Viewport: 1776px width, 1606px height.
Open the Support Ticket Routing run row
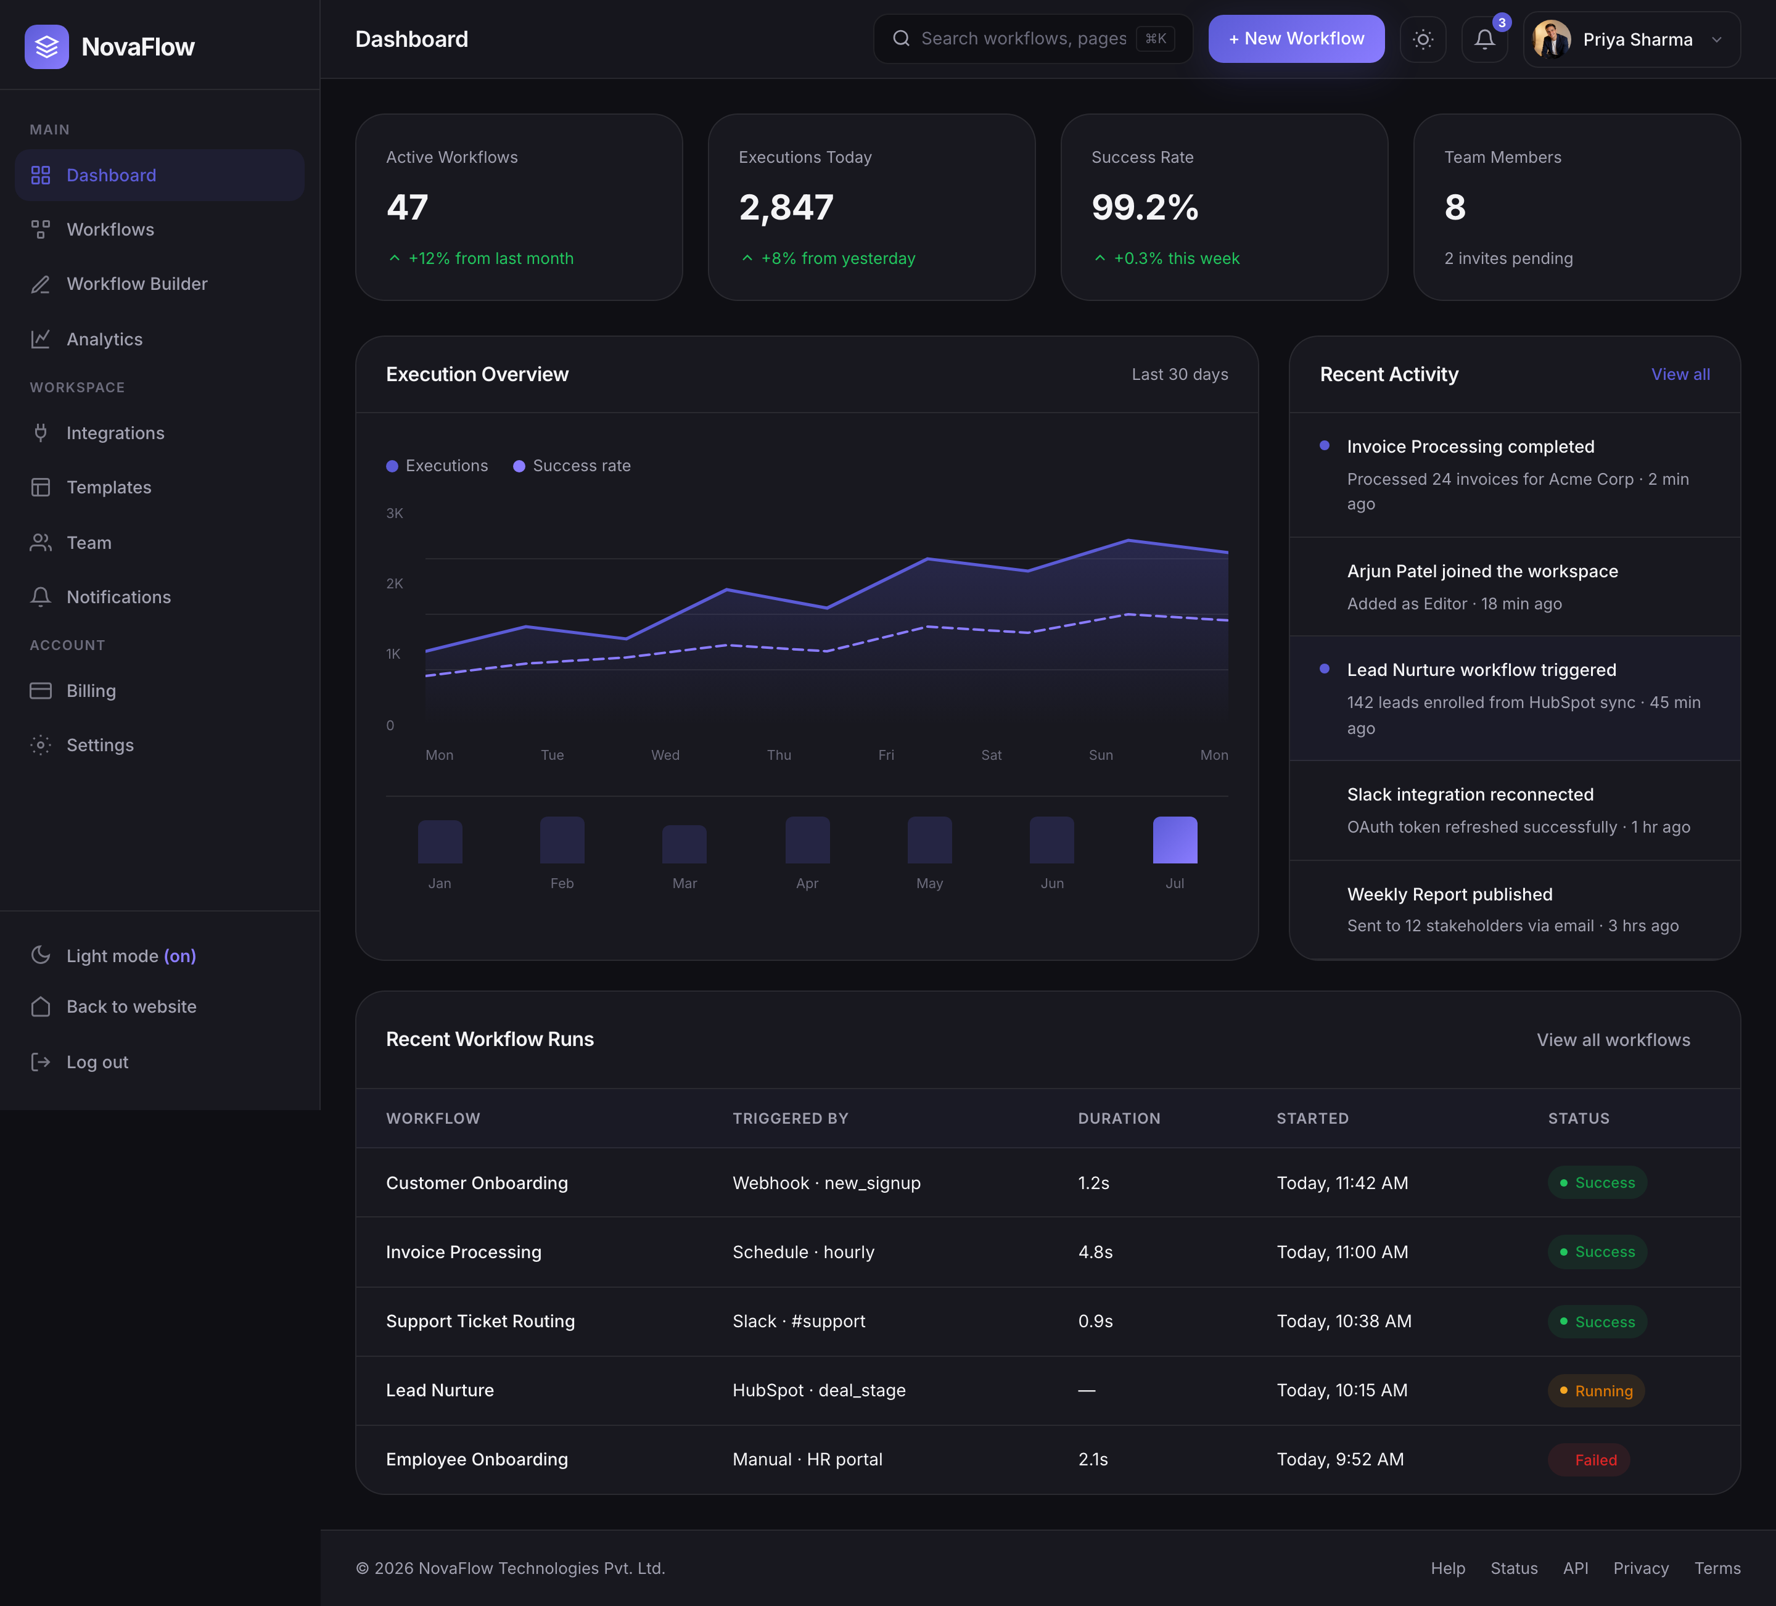(1048, 1322)
